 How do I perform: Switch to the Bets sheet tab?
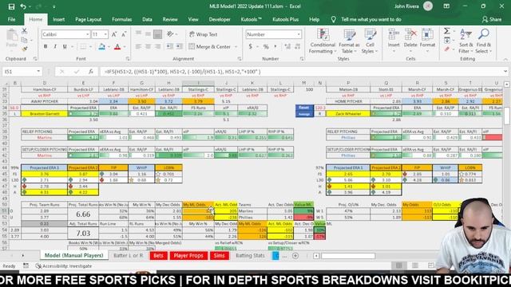pos(158,256)
